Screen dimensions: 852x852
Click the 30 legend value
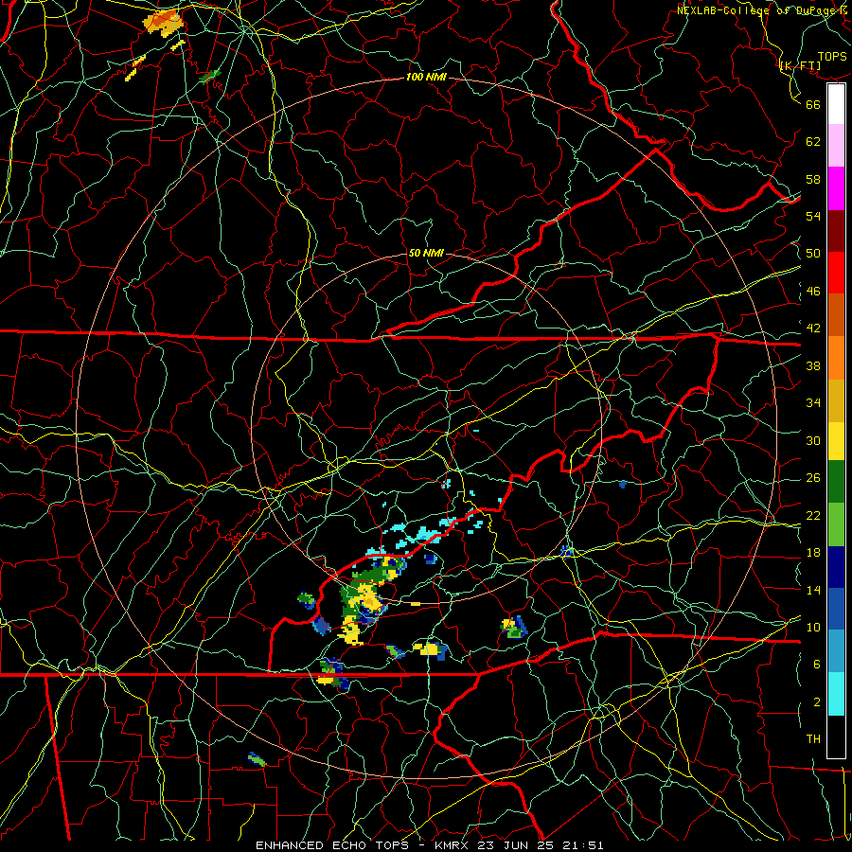813,440
